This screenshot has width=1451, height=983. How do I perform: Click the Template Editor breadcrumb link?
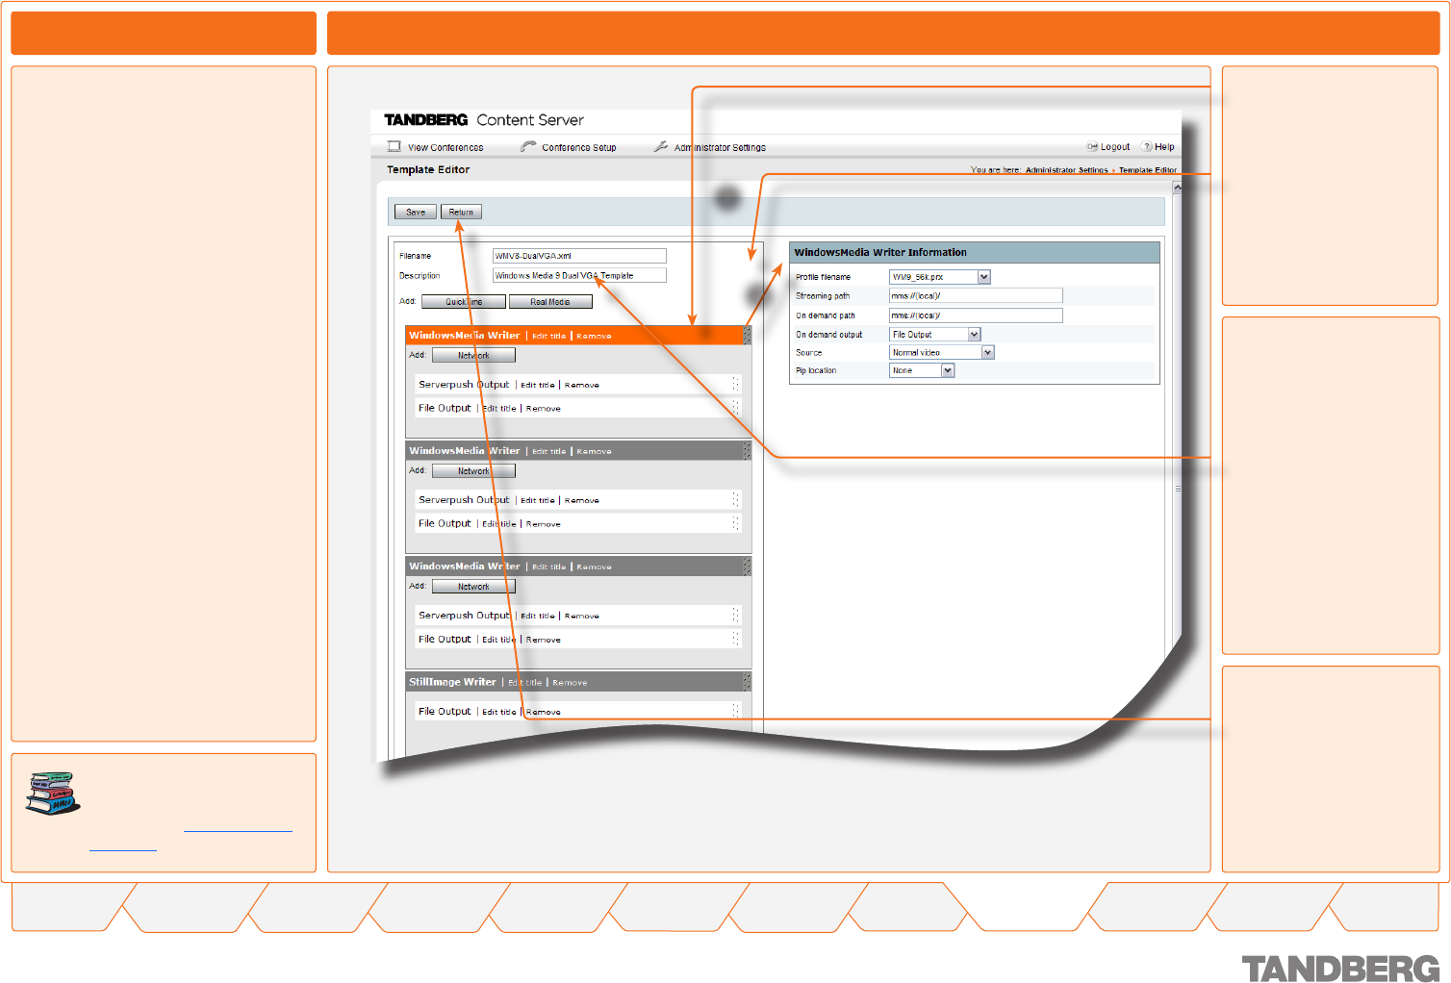click(1147, 170)
